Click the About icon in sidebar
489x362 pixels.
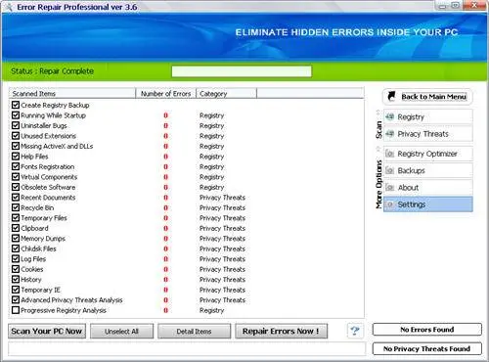[389, 187]
